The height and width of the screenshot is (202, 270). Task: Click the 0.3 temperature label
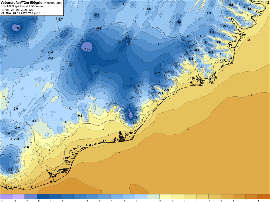click(80, 116)
